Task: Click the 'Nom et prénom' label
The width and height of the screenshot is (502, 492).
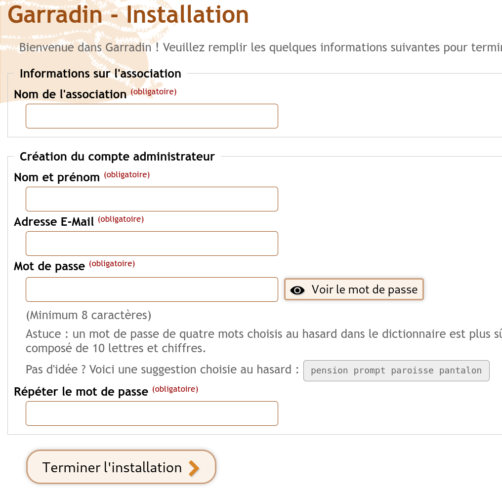Action: click(57, 177)
